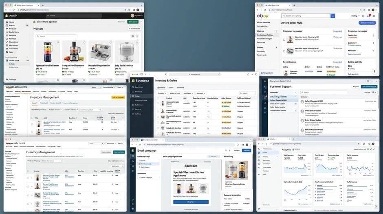Toggle Safari sidebar in Spontoza window

coord(141,74)
